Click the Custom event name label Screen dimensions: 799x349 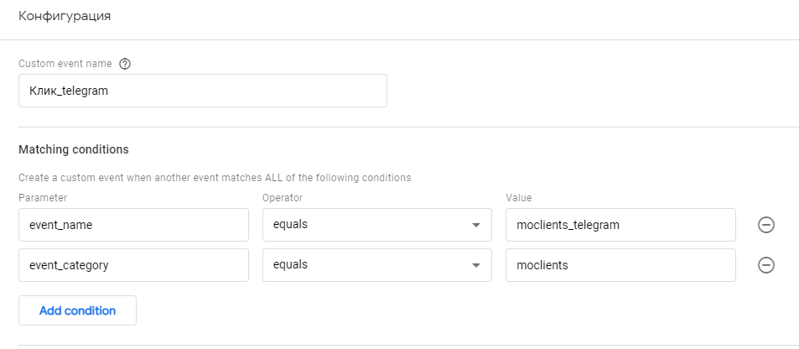point(65,64)
